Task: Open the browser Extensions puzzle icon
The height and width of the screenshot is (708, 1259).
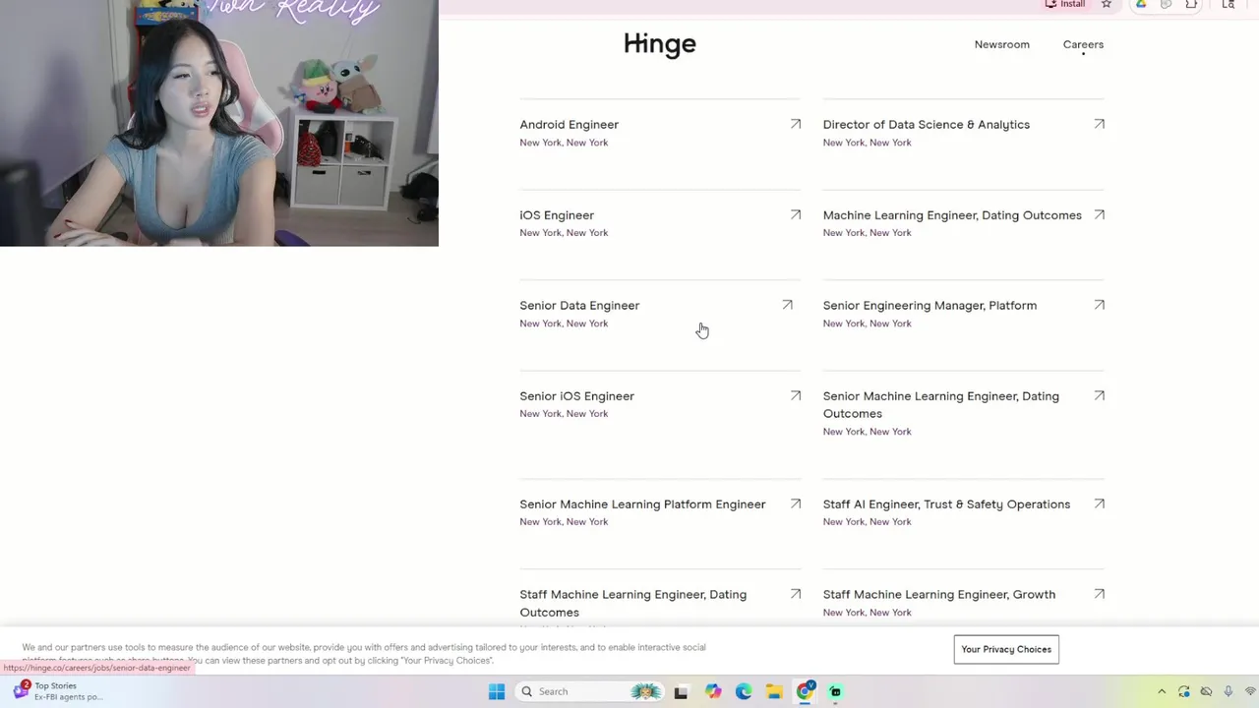Action: [x=1191, y=5]
